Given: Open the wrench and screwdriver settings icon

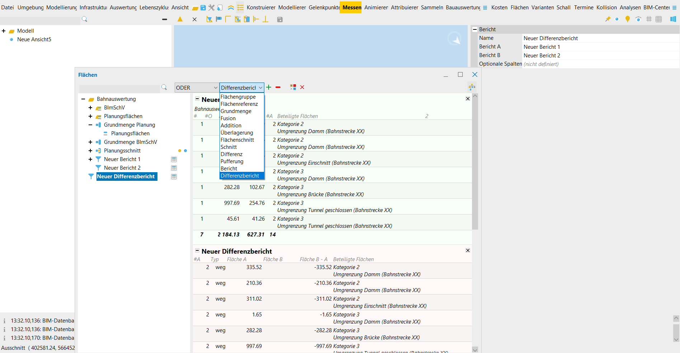Looking at the screenshot, I should click(x=211, y=8).
